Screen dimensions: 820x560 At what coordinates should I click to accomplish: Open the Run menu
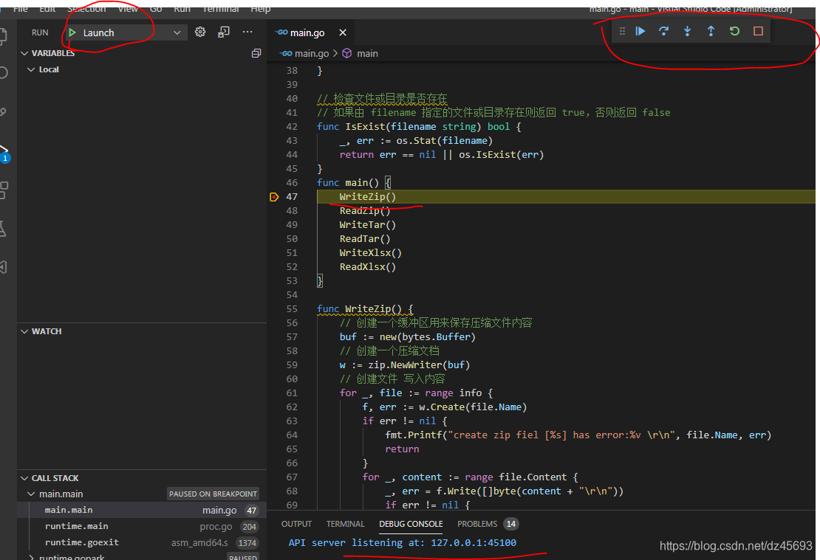coord(182,9)
